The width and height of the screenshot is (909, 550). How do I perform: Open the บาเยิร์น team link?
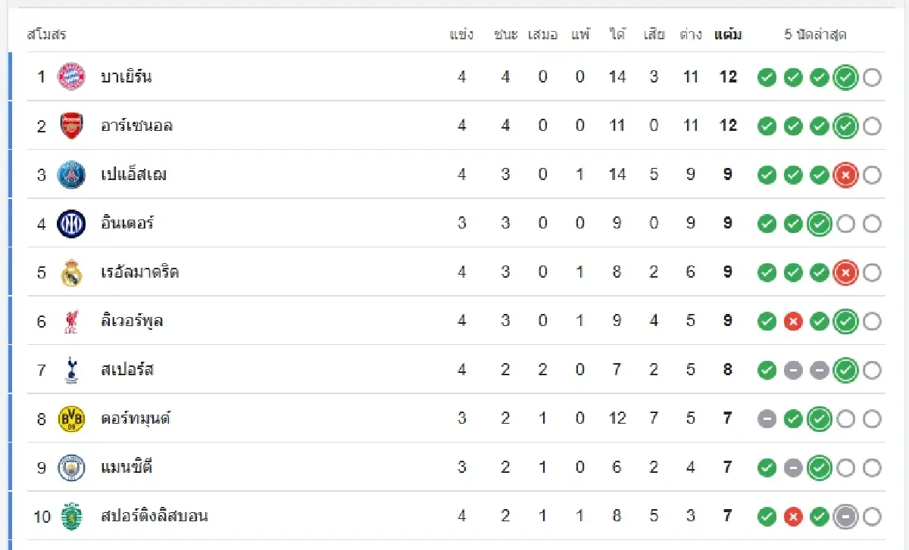(x=126, y=77)
